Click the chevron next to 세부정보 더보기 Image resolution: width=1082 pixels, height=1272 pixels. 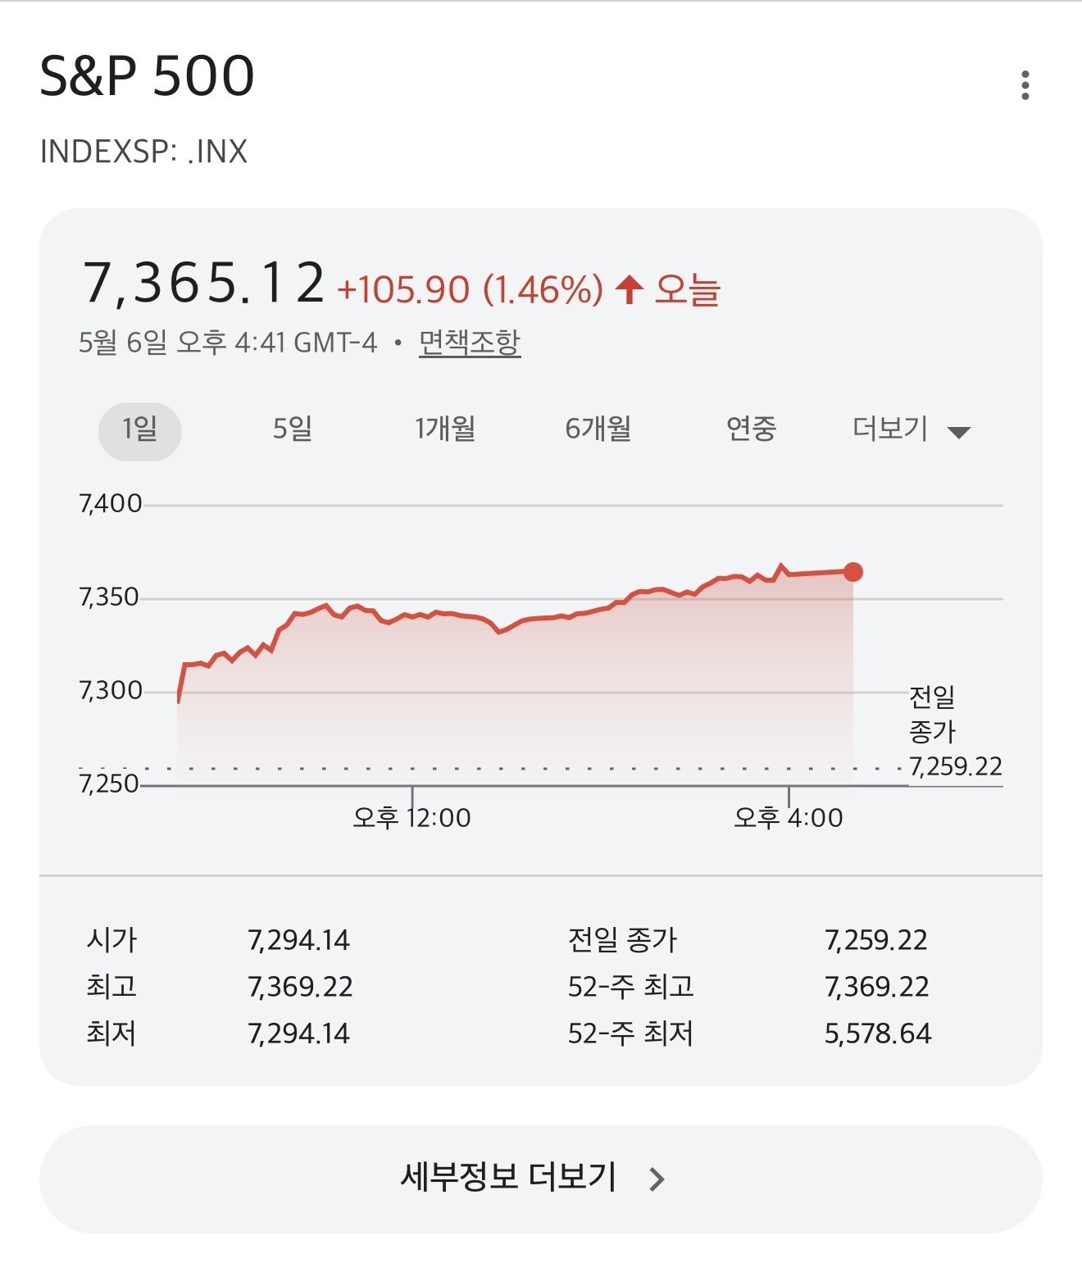click(x=657, y=1179)
